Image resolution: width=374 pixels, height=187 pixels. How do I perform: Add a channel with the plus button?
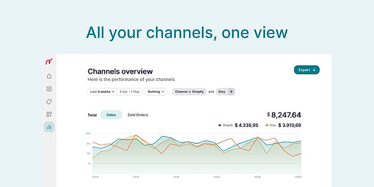tap(231, 91)
